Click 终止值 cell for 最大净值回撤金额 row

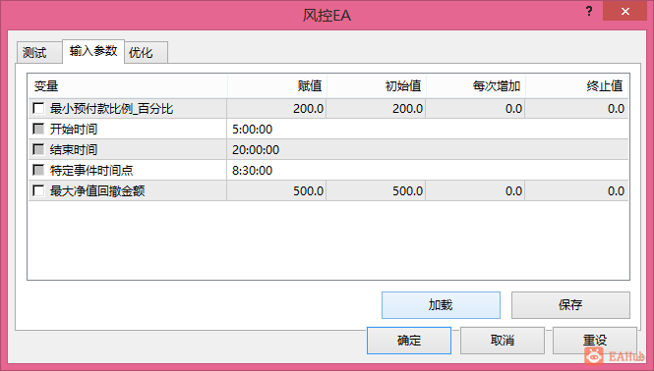(576, 190)
